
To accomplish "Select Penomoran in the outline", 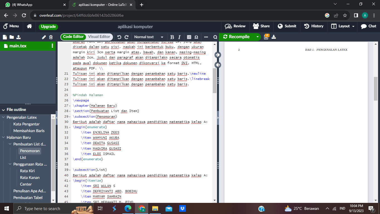I will [30, 151].
